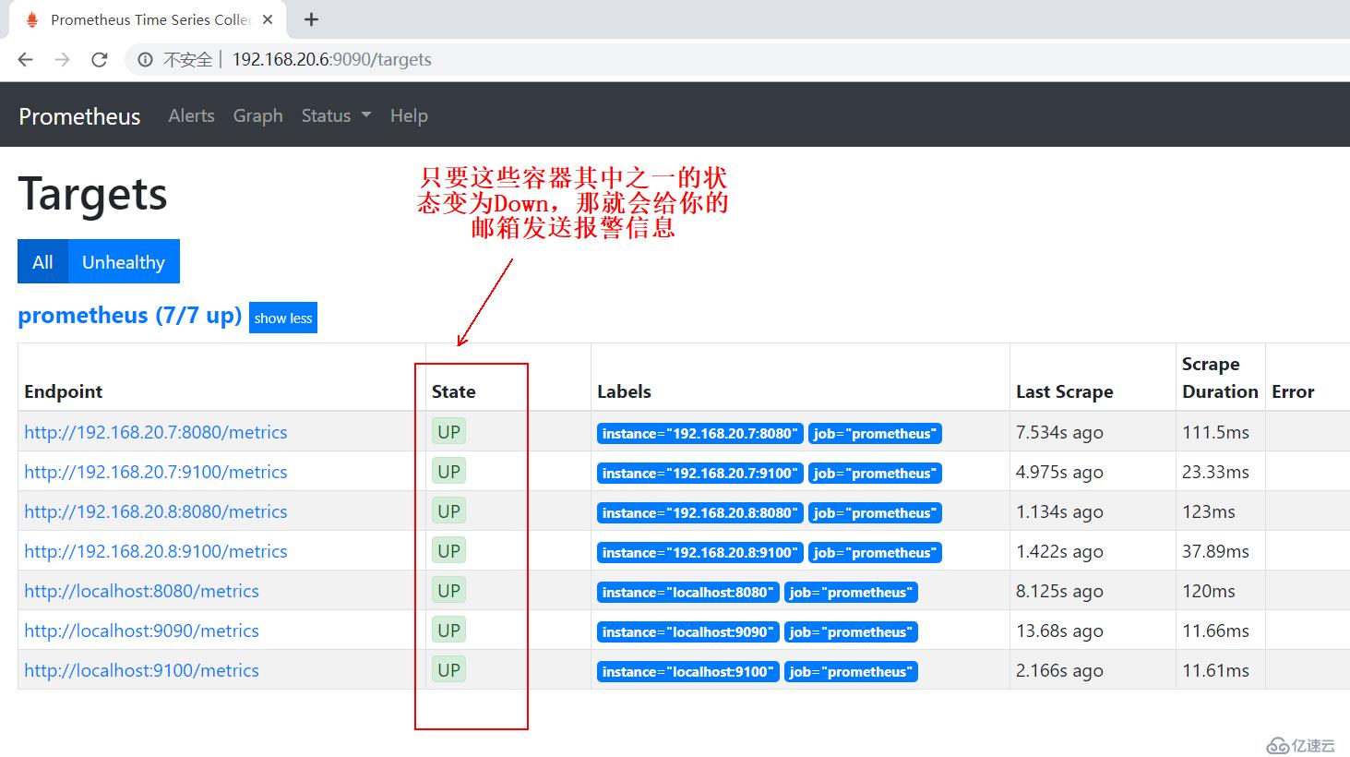Click the UP badge for 192.168.20.8:8080
Screen dimensions: 1350x757
pos(448,511)
